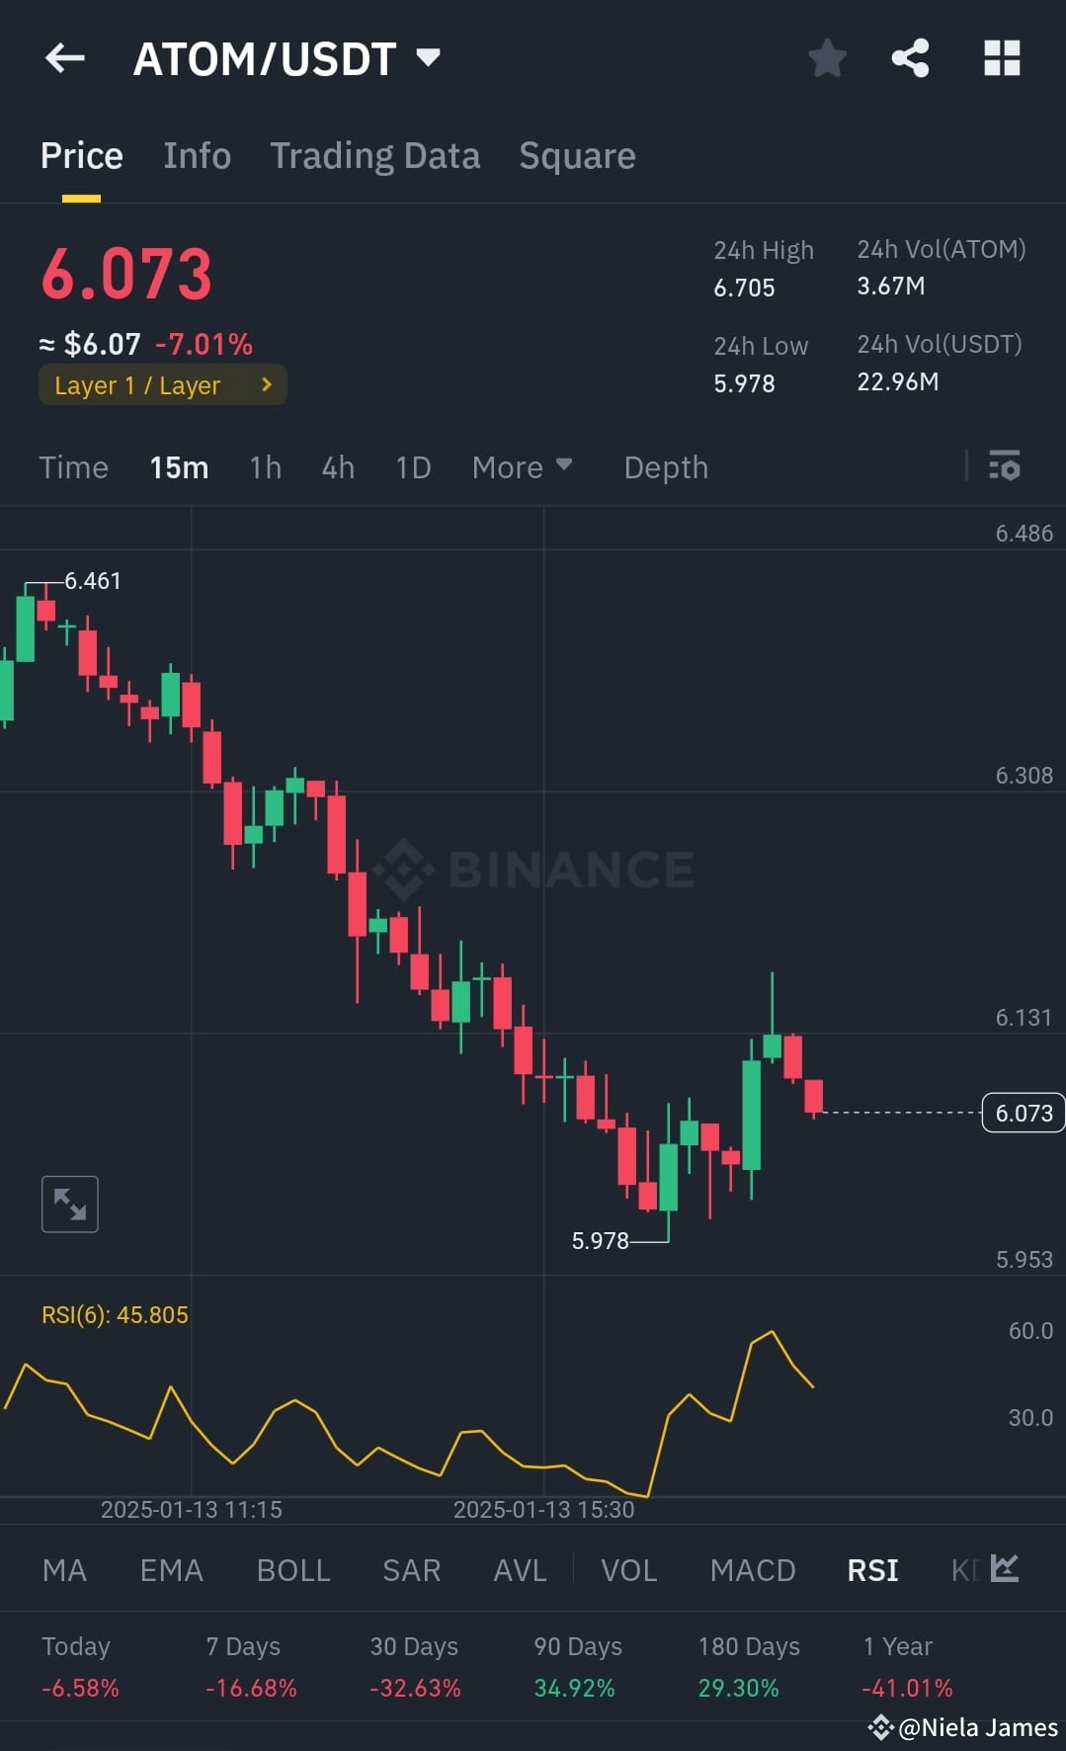Open the Square tab
This screenshot has height=1751, width=1066.
coord(577,156)
